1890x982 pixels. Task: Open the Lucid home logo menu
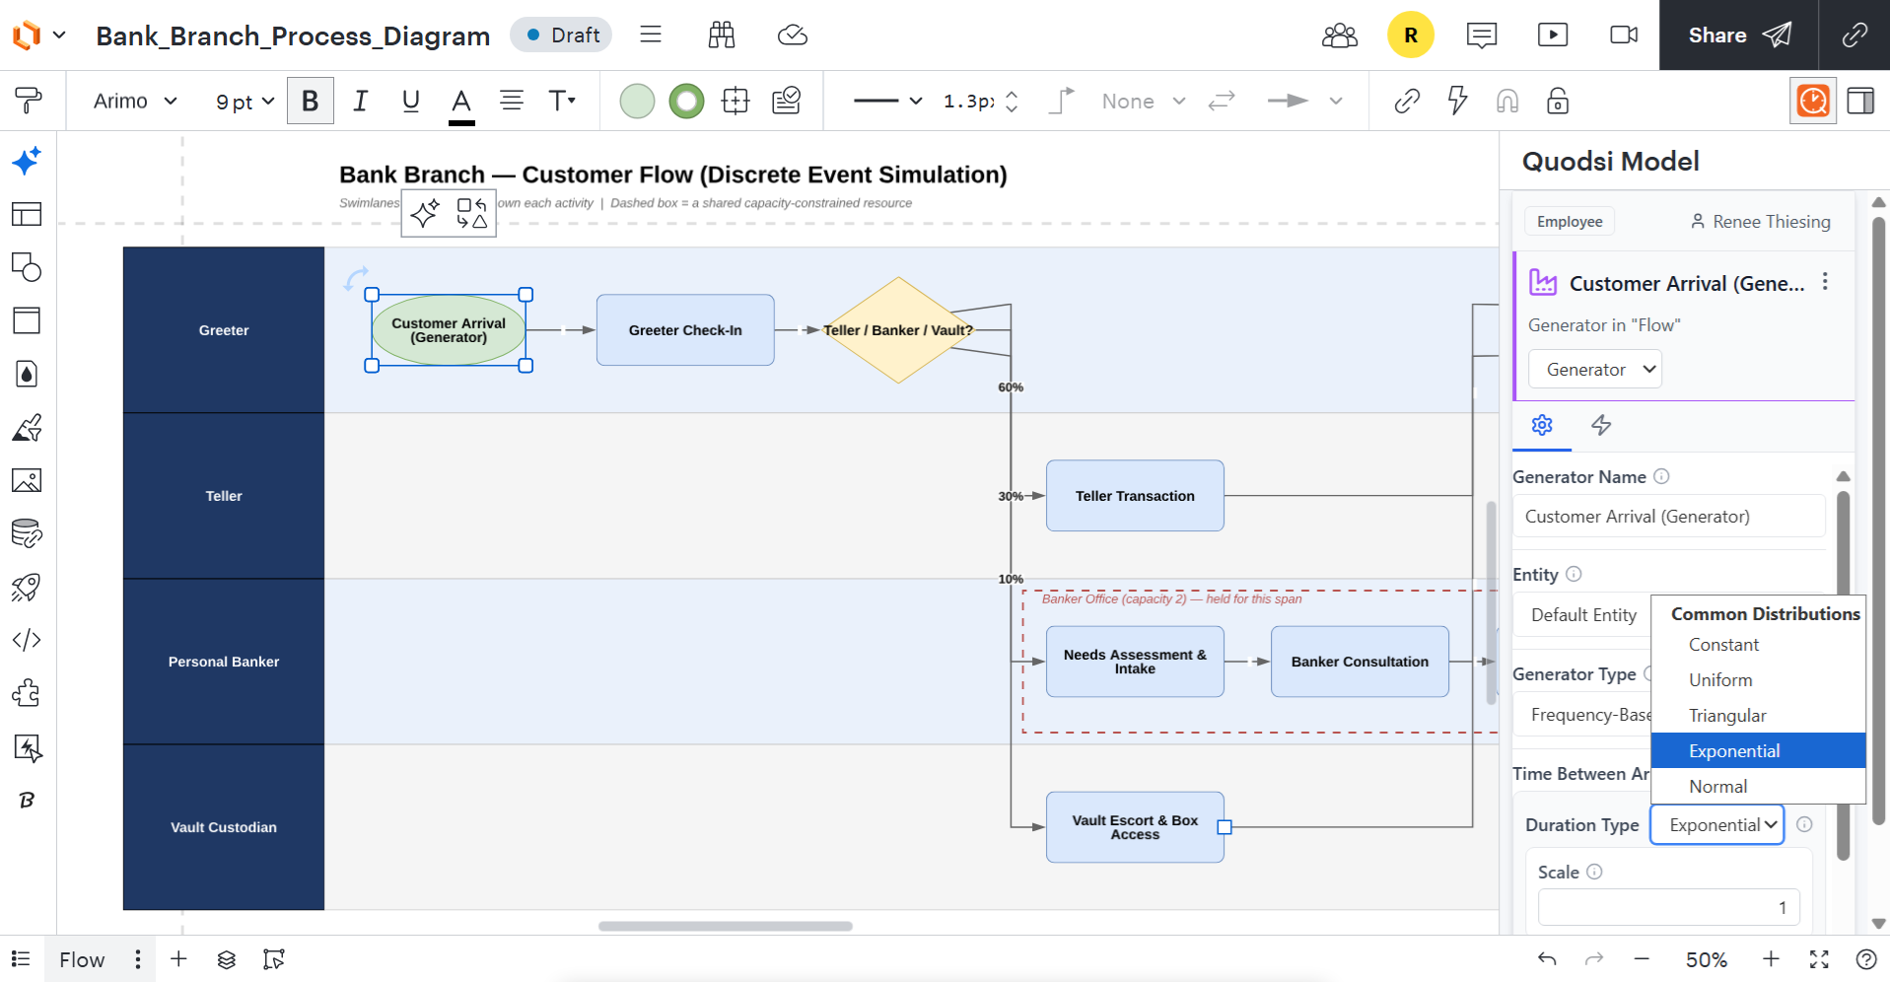point(37,35)
